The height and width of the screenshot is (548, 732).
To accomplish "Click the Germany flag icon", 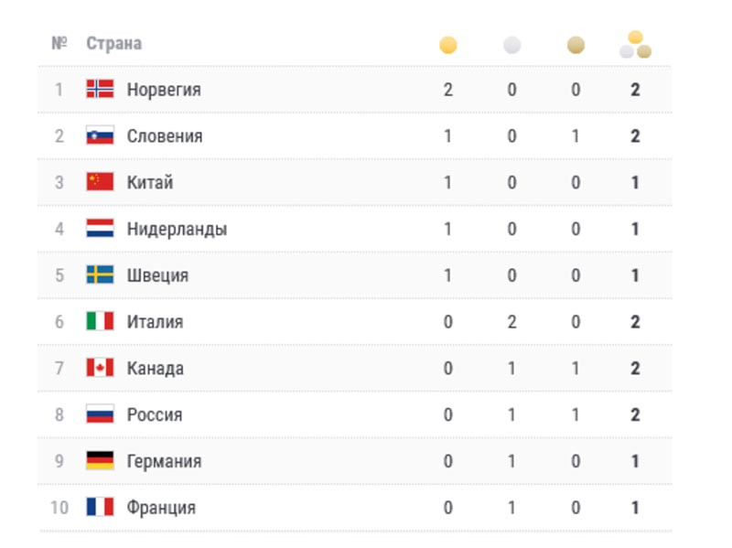I will (100, 461).
